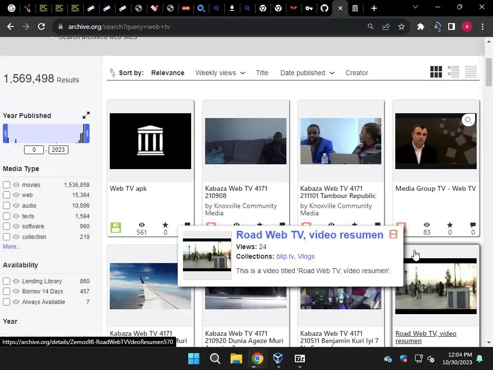493x370 pixels.
Task: Click the favorite star on Media Group TV card
Action: pos(450,225)
